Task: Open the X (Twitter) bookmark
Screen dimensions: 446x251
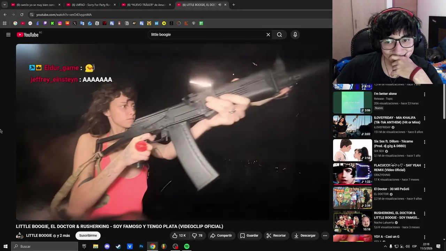Action: pyautogui.click(x=75, y=23)
